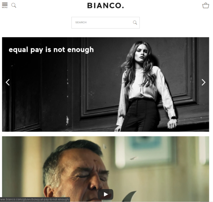Focus the SEARCH input field

pos(105,23)
